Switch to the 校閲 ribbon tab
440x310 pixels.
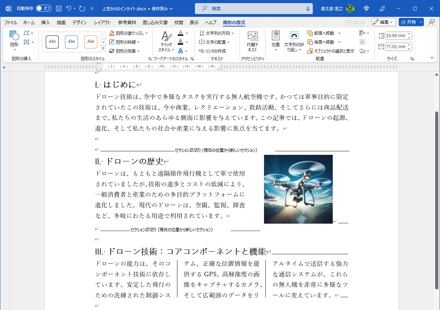(x=178, y=22)
